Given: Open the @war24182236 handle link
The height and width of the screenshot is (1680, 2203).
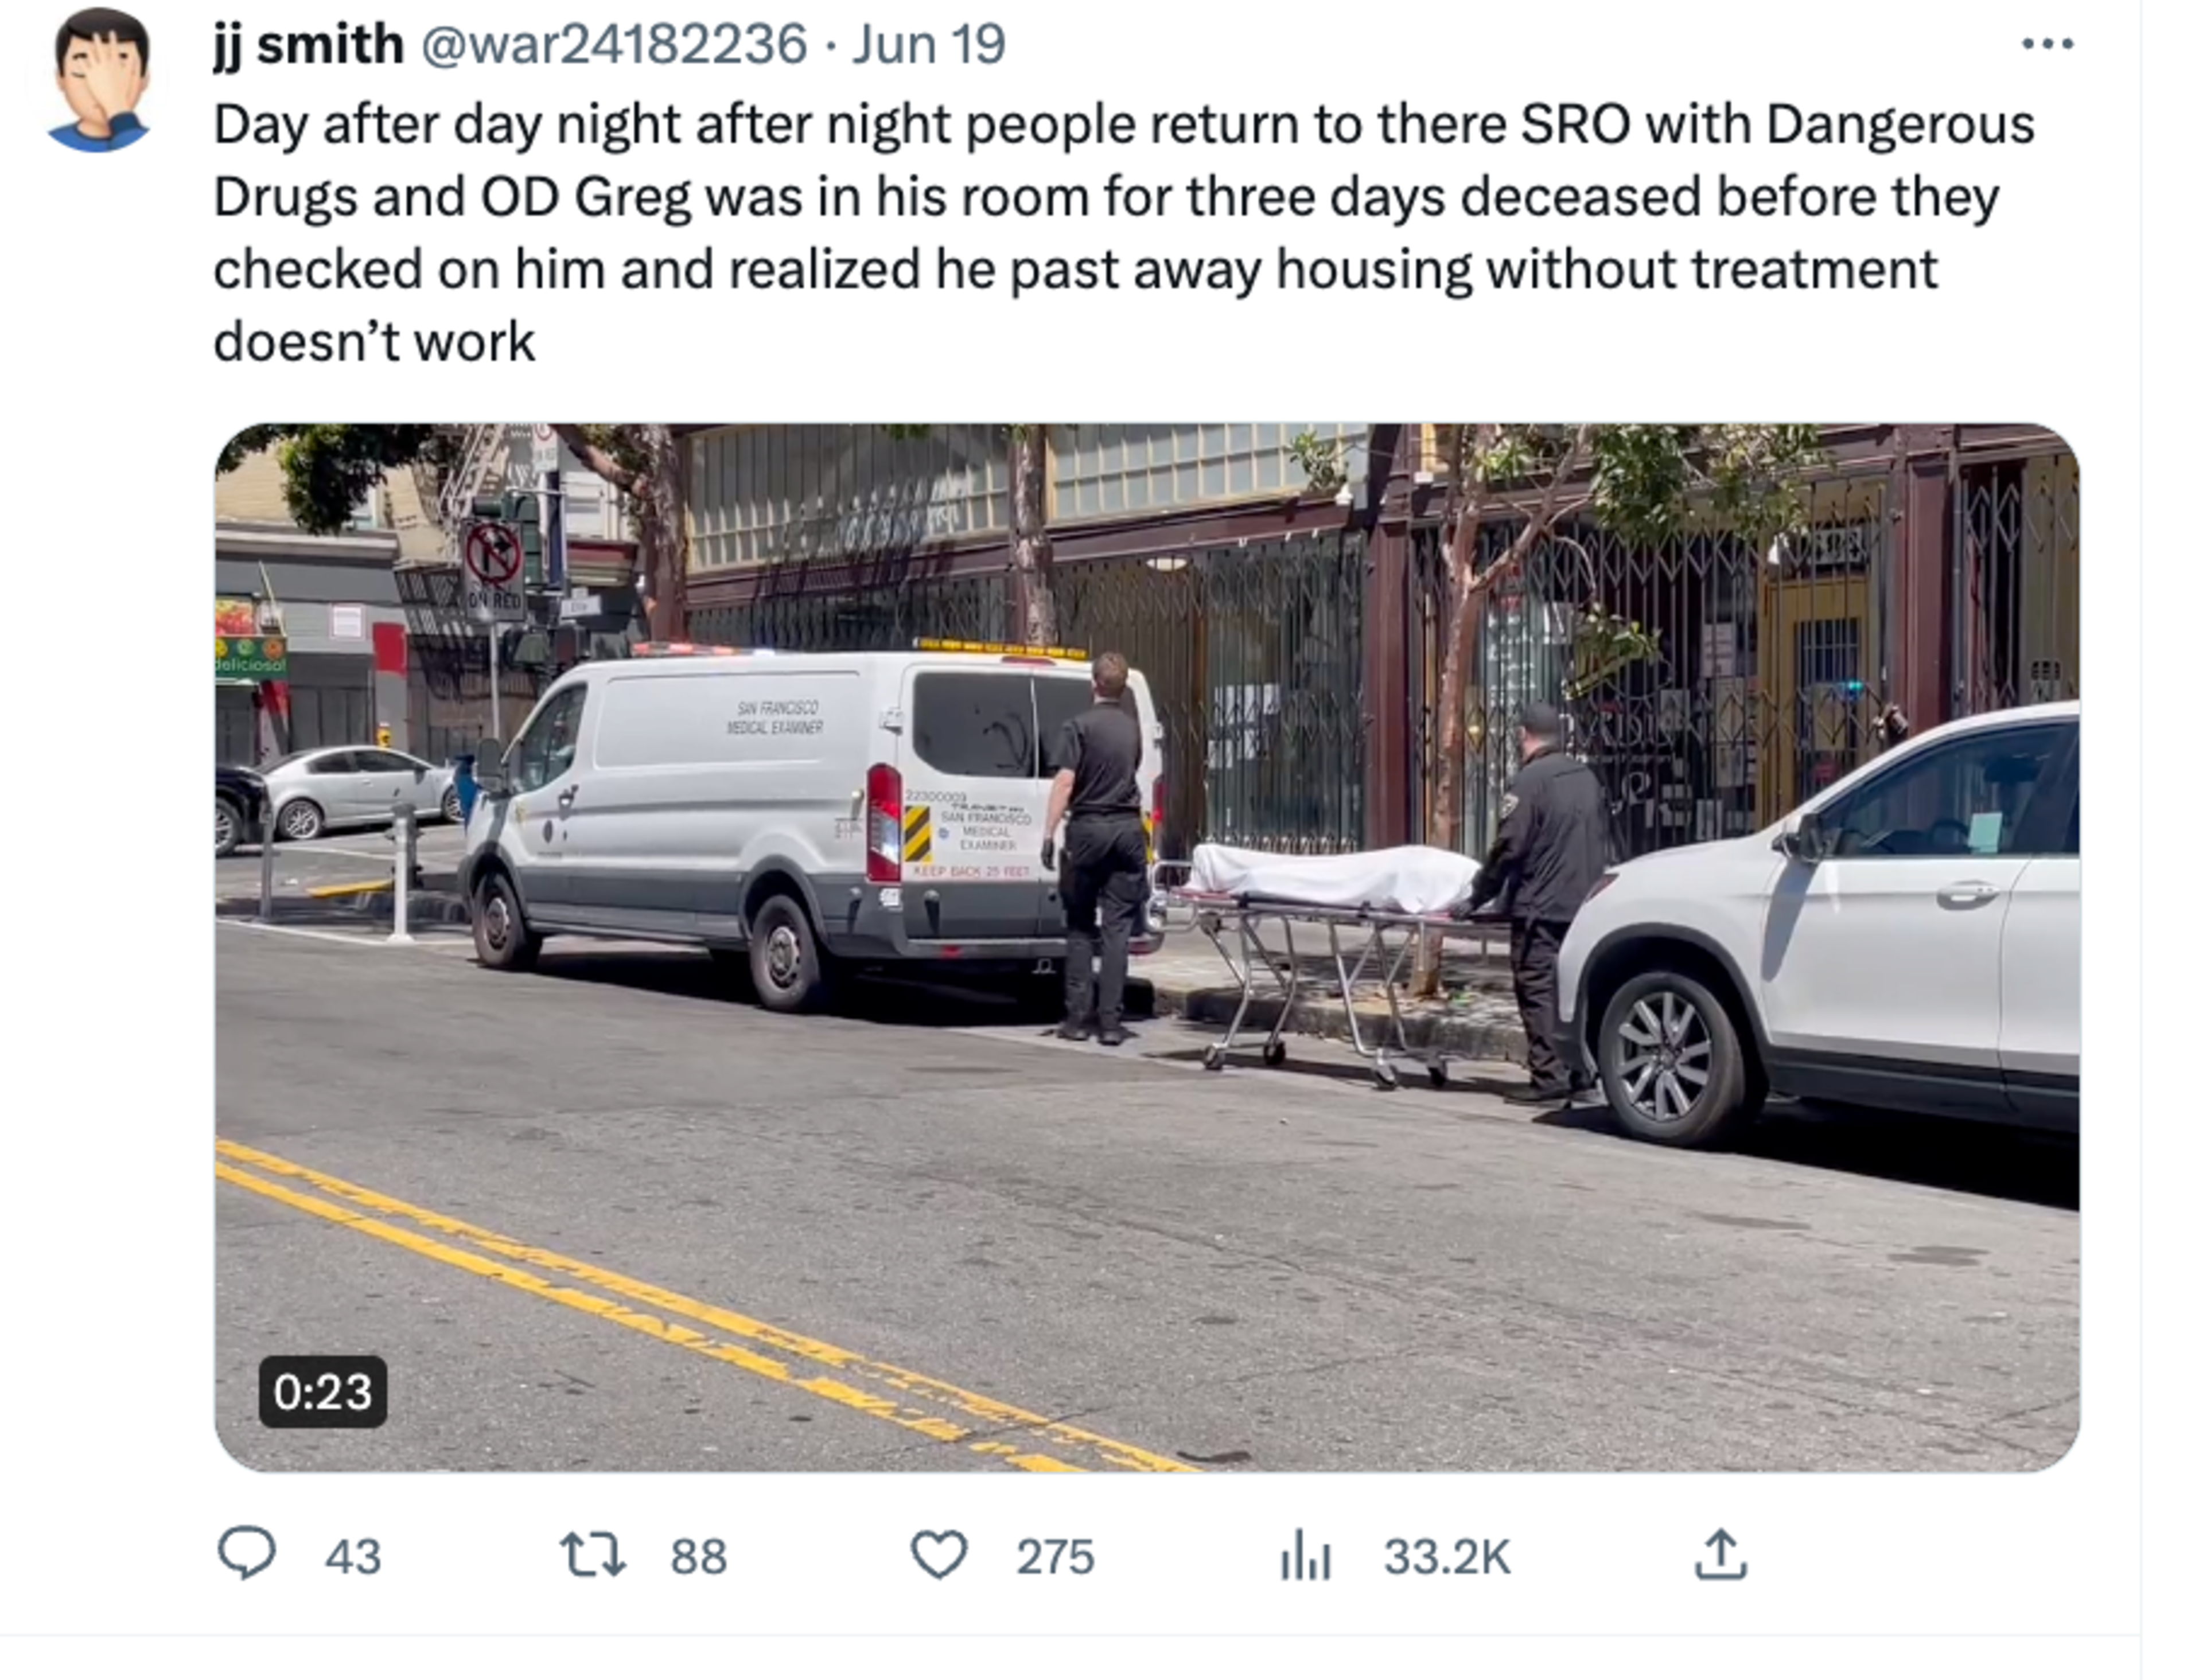Looking at the screenshot, I should [614, 44].
